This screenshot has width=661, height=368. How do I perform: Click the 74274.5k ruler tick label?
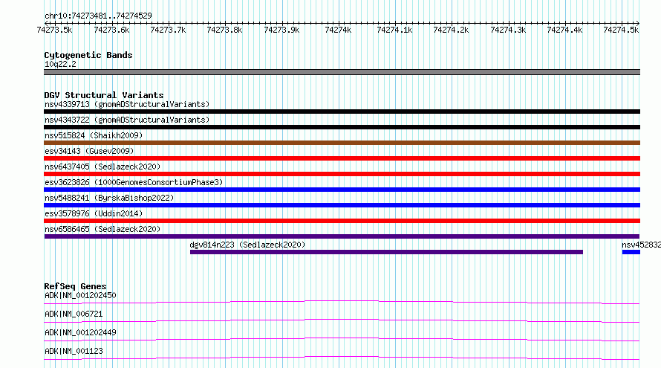click(x=622, y=30)
